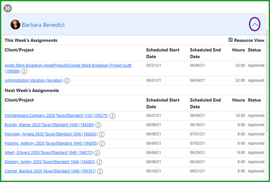Image resolution: width=270 pixels, height=182 pixels.
Task: Open Albert, Edward 2020 Taxes link
Action: coord(49,153)
